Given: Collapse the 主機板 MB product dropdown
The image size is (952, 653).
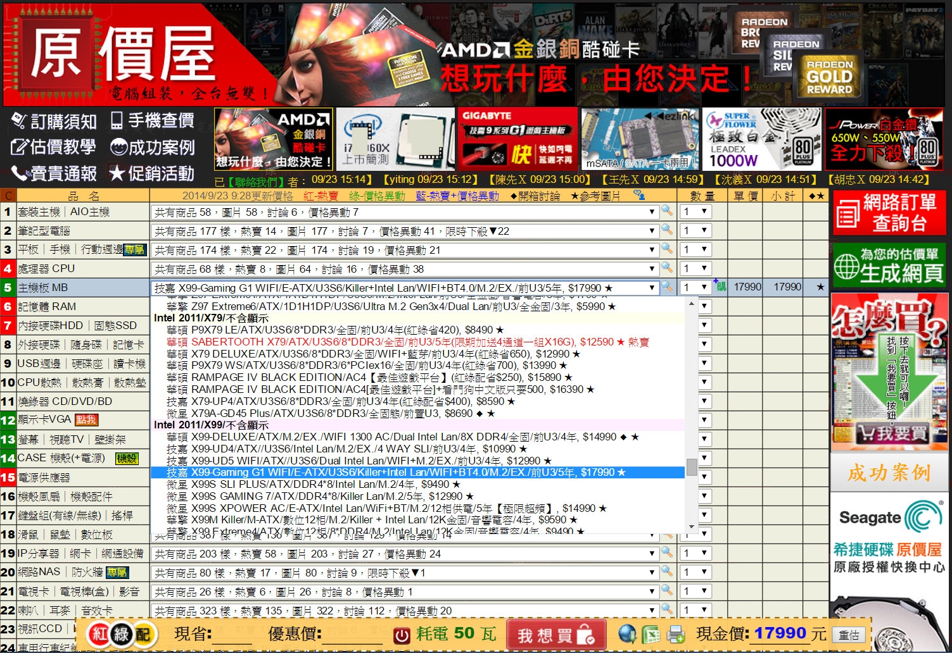Looking at the screenshot, I should (x=405, y=287).
